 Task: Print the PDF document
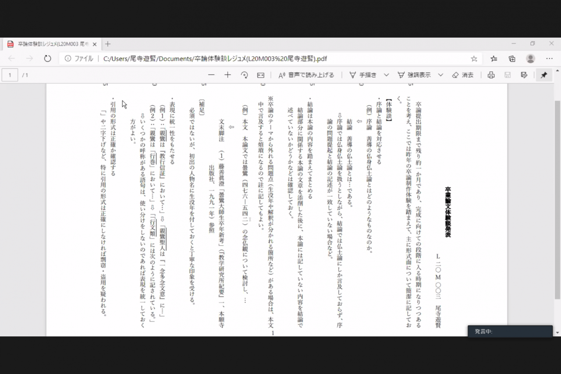click(491, 75)
